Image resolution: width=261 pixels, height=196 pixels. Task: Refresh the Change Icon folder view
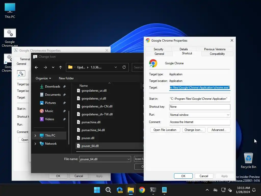[124, 67]
